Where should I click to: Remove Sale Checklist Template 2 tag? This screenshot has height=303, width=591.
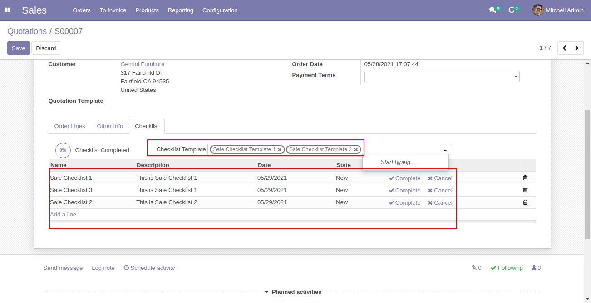[356, 149]
